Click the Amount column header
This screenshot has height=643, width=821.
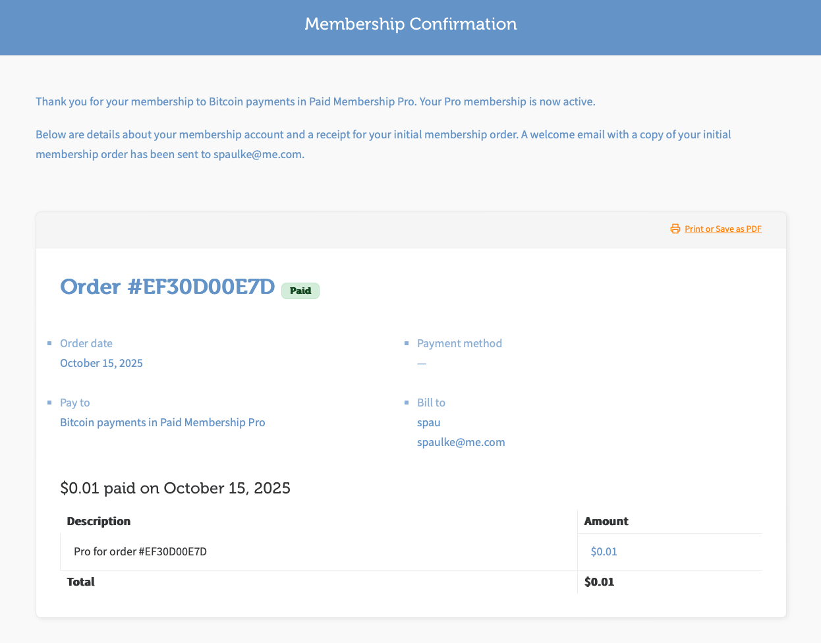point(606,521)
